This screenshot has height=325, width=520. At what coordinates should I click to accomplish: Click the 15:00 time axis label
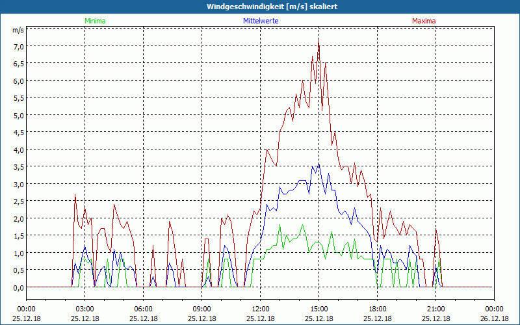(318, 309)
